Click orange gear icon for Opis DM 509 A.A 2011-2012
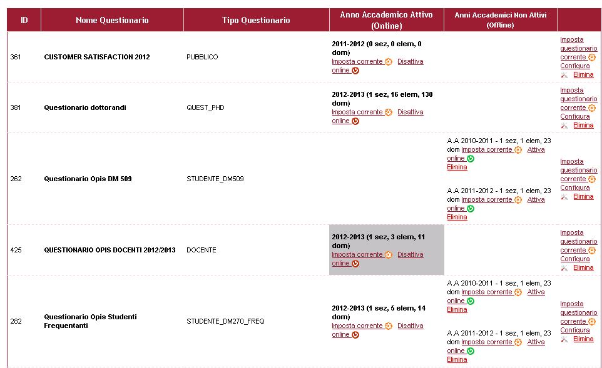 click(x=518, y=200)
